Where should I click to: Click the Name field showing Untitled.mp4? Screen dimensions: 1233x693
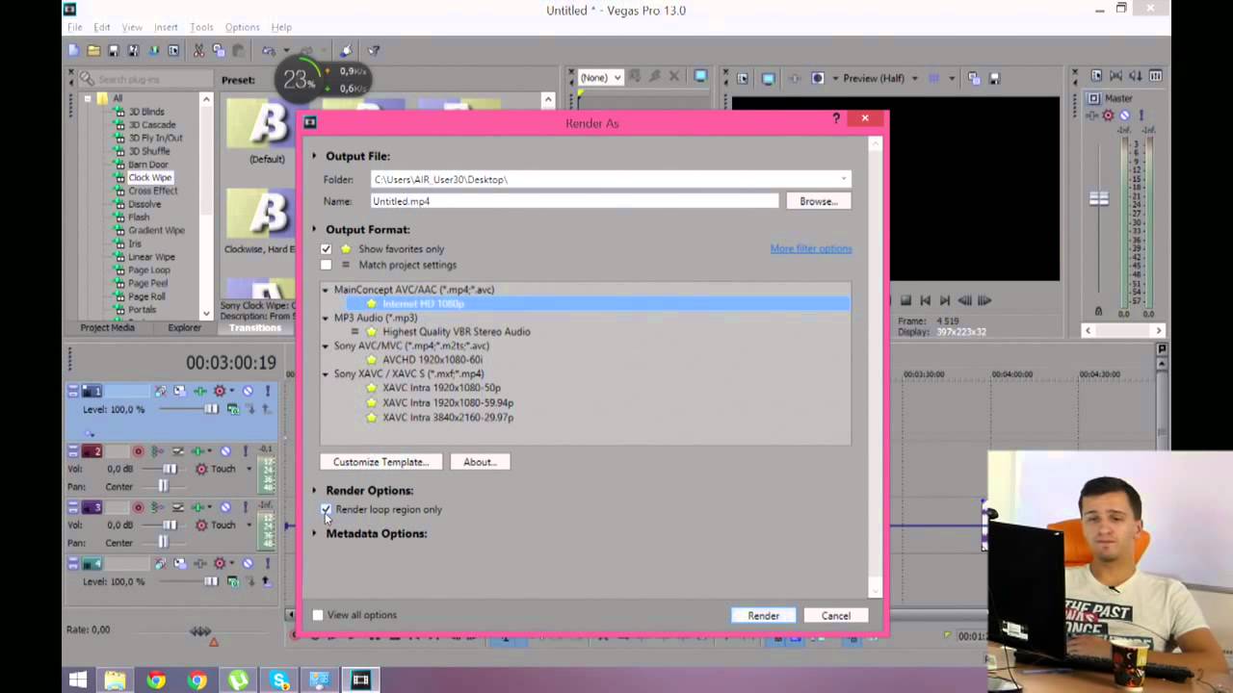tap(574, 201)
